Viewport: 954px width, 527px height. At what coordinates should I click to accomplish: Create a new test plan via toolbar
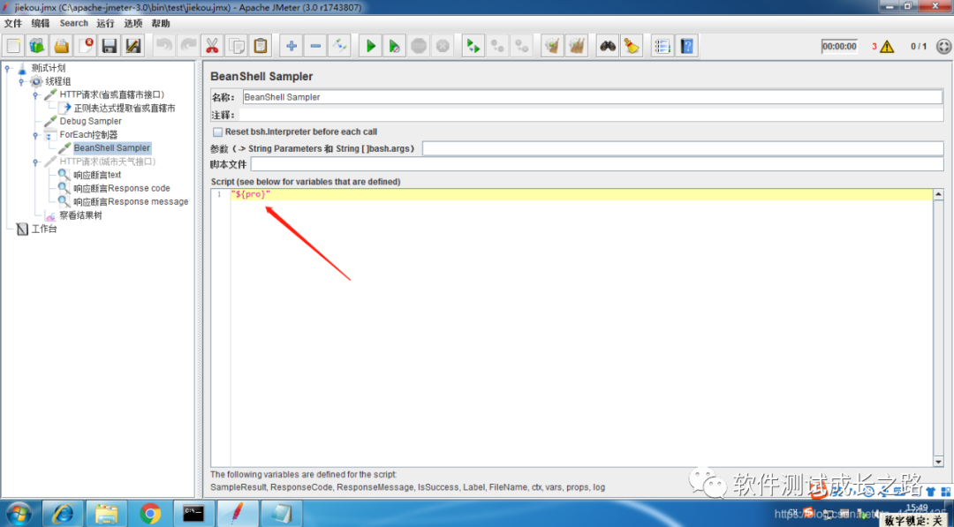[13, 46]
